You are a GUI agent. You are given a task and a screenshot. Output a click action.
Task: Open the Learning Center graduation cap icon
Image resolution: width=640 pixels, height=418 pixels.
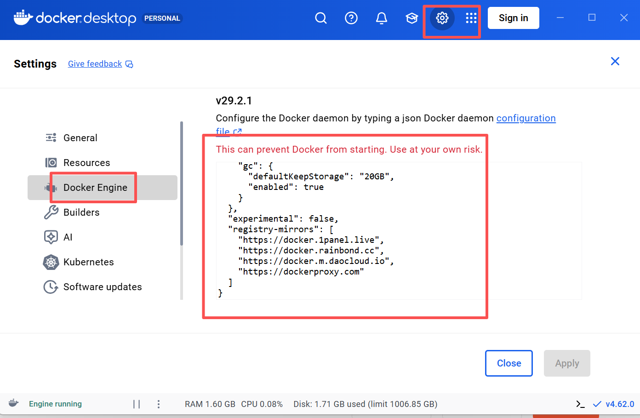411,18
